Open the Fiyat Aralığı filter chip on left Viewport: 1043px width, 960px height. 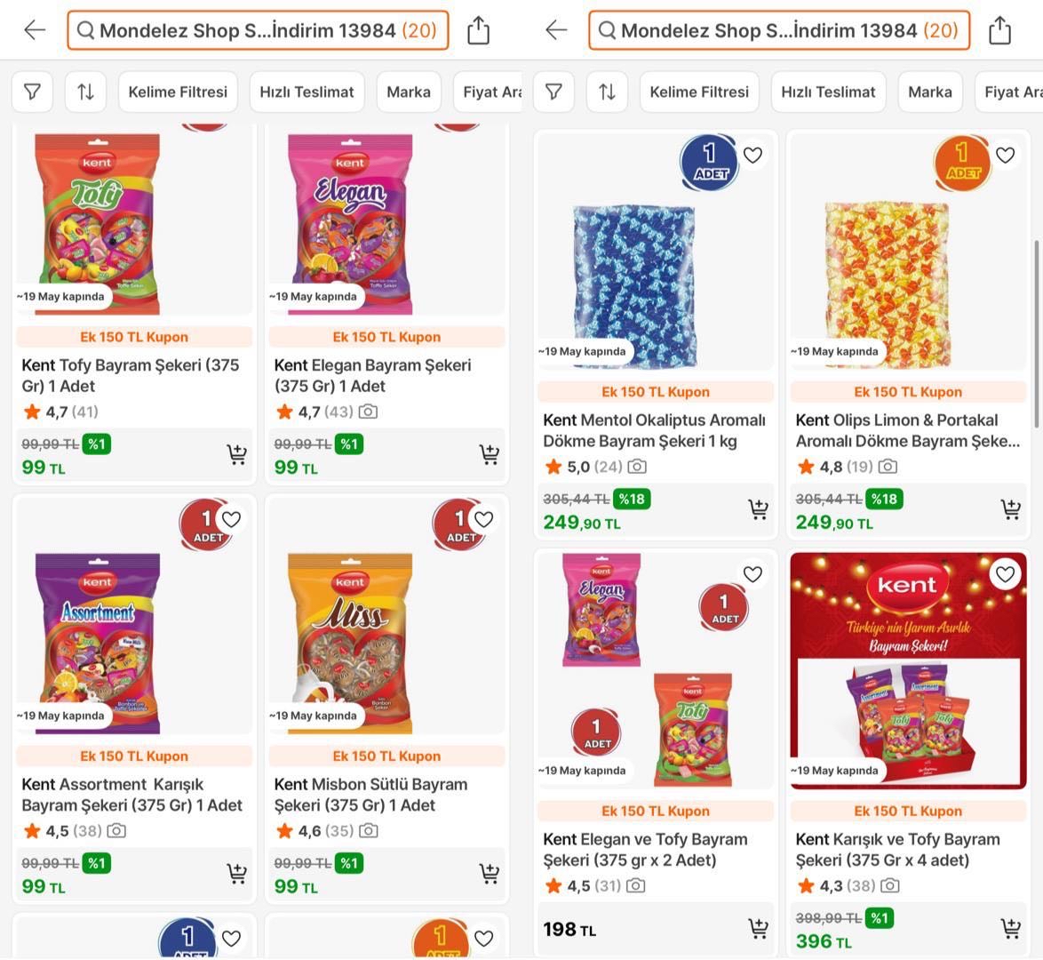(x=489, y=92)
